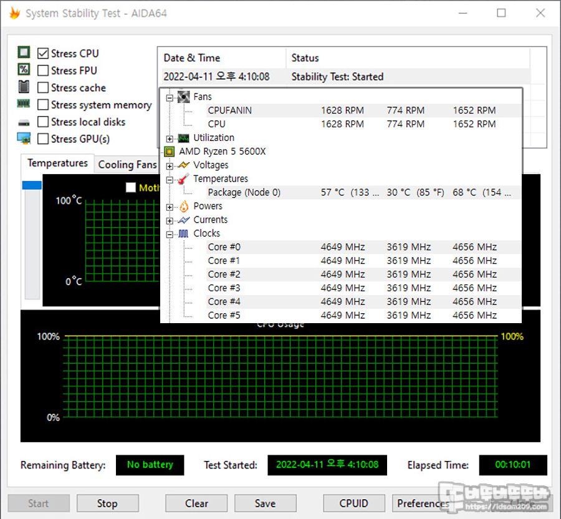Switch to the Cooling Fans tab
Viewport: 561px width, 519px height.
pos(127,165)
